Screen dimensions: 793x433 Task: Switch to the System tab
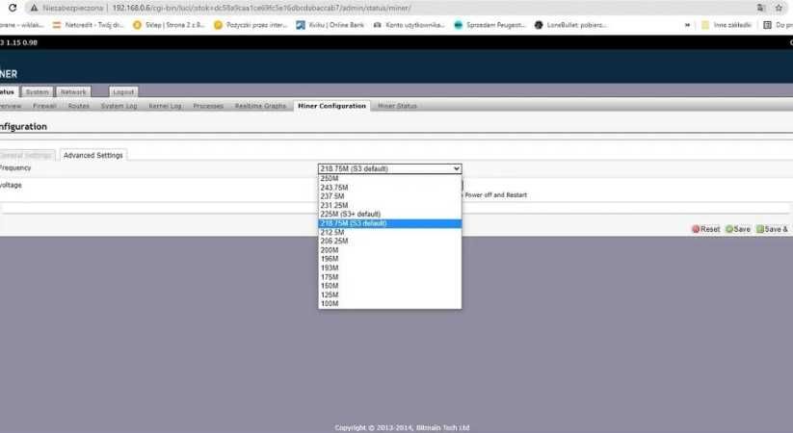(x=37, y=92)
